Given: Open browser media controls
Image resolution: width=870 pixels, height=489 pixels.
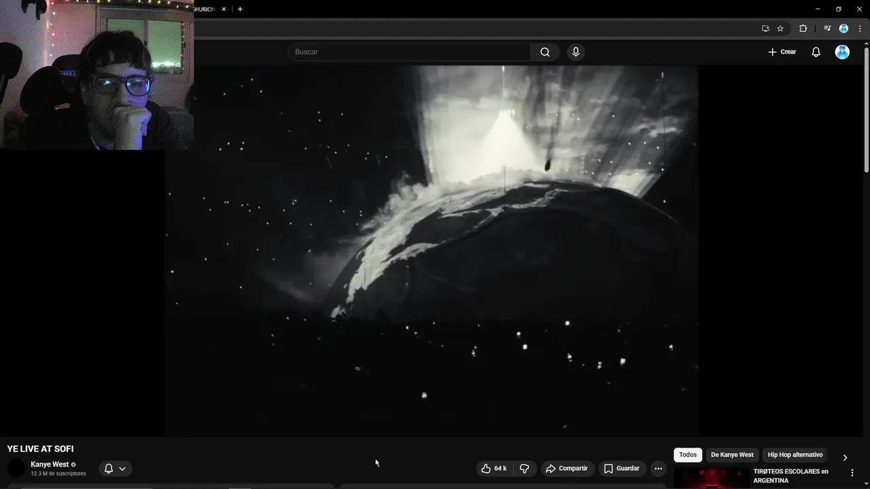Looking at the screenshot, I should click(x=827, y=29).
